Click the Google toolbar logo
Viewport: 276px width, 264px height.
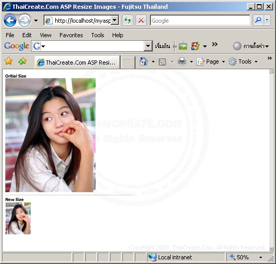click(x=17, y=46)
